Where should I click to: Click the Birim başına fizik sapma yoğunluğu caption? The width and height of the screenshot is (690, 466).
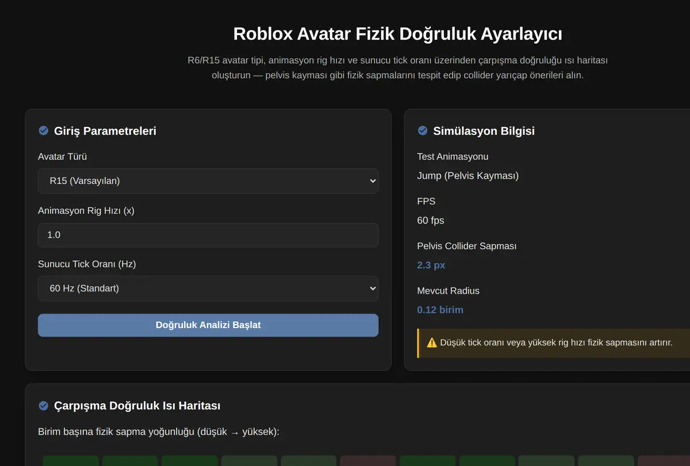(159, 432)
